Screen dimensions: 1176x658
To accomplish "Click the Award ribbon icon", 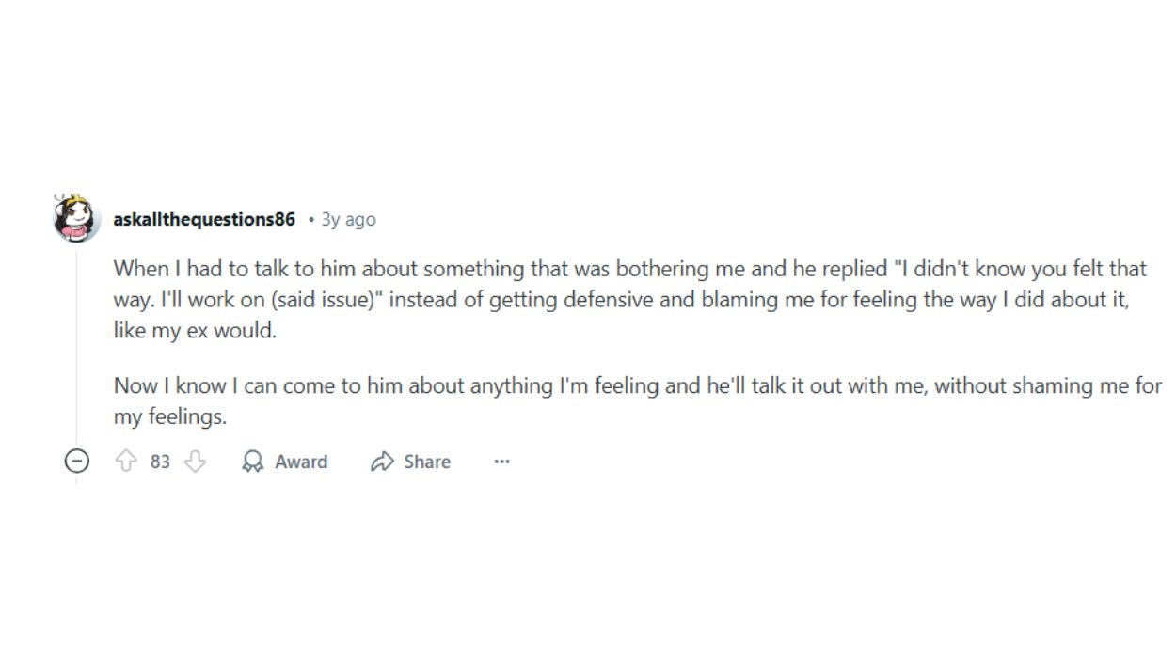I will coord(253,462).
